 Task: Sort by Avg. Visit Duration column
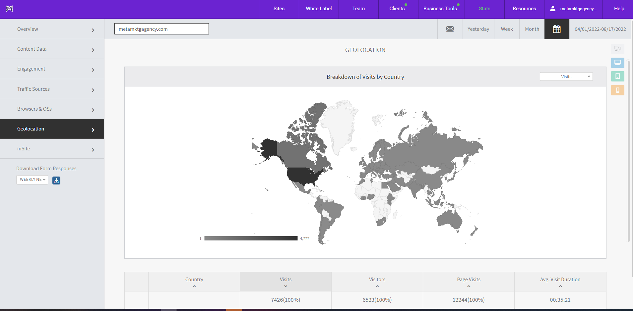560,282
